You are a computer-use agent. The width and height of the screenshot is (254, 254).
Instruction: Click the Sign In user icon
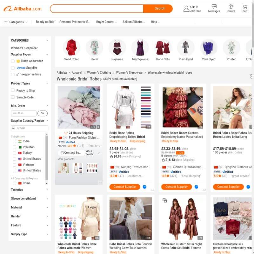(186, 9)
